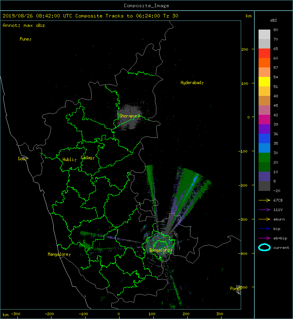This screenshot has width=293, height=319.
Task: Click the eburn legend label
Action: pos(279,219)
